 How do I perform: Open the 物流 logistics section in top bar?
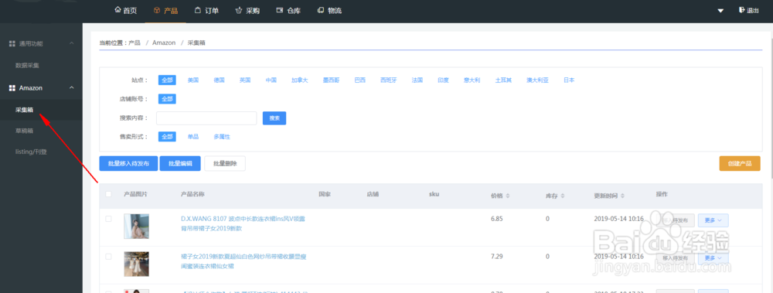329,10
